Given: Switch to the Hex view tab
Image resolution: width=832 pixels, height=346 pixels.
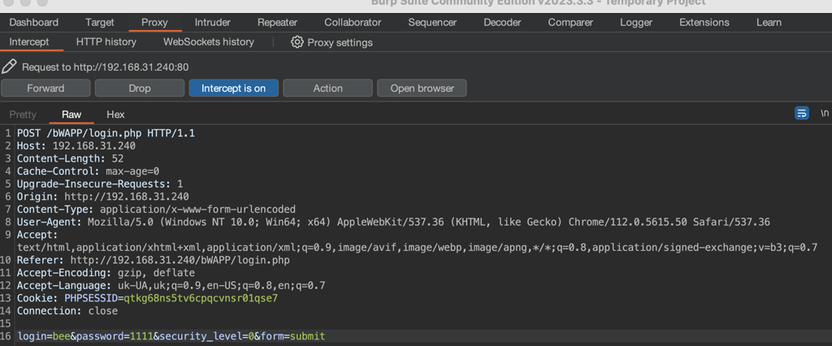Looking at the screenshot, I should coord(115,114).
